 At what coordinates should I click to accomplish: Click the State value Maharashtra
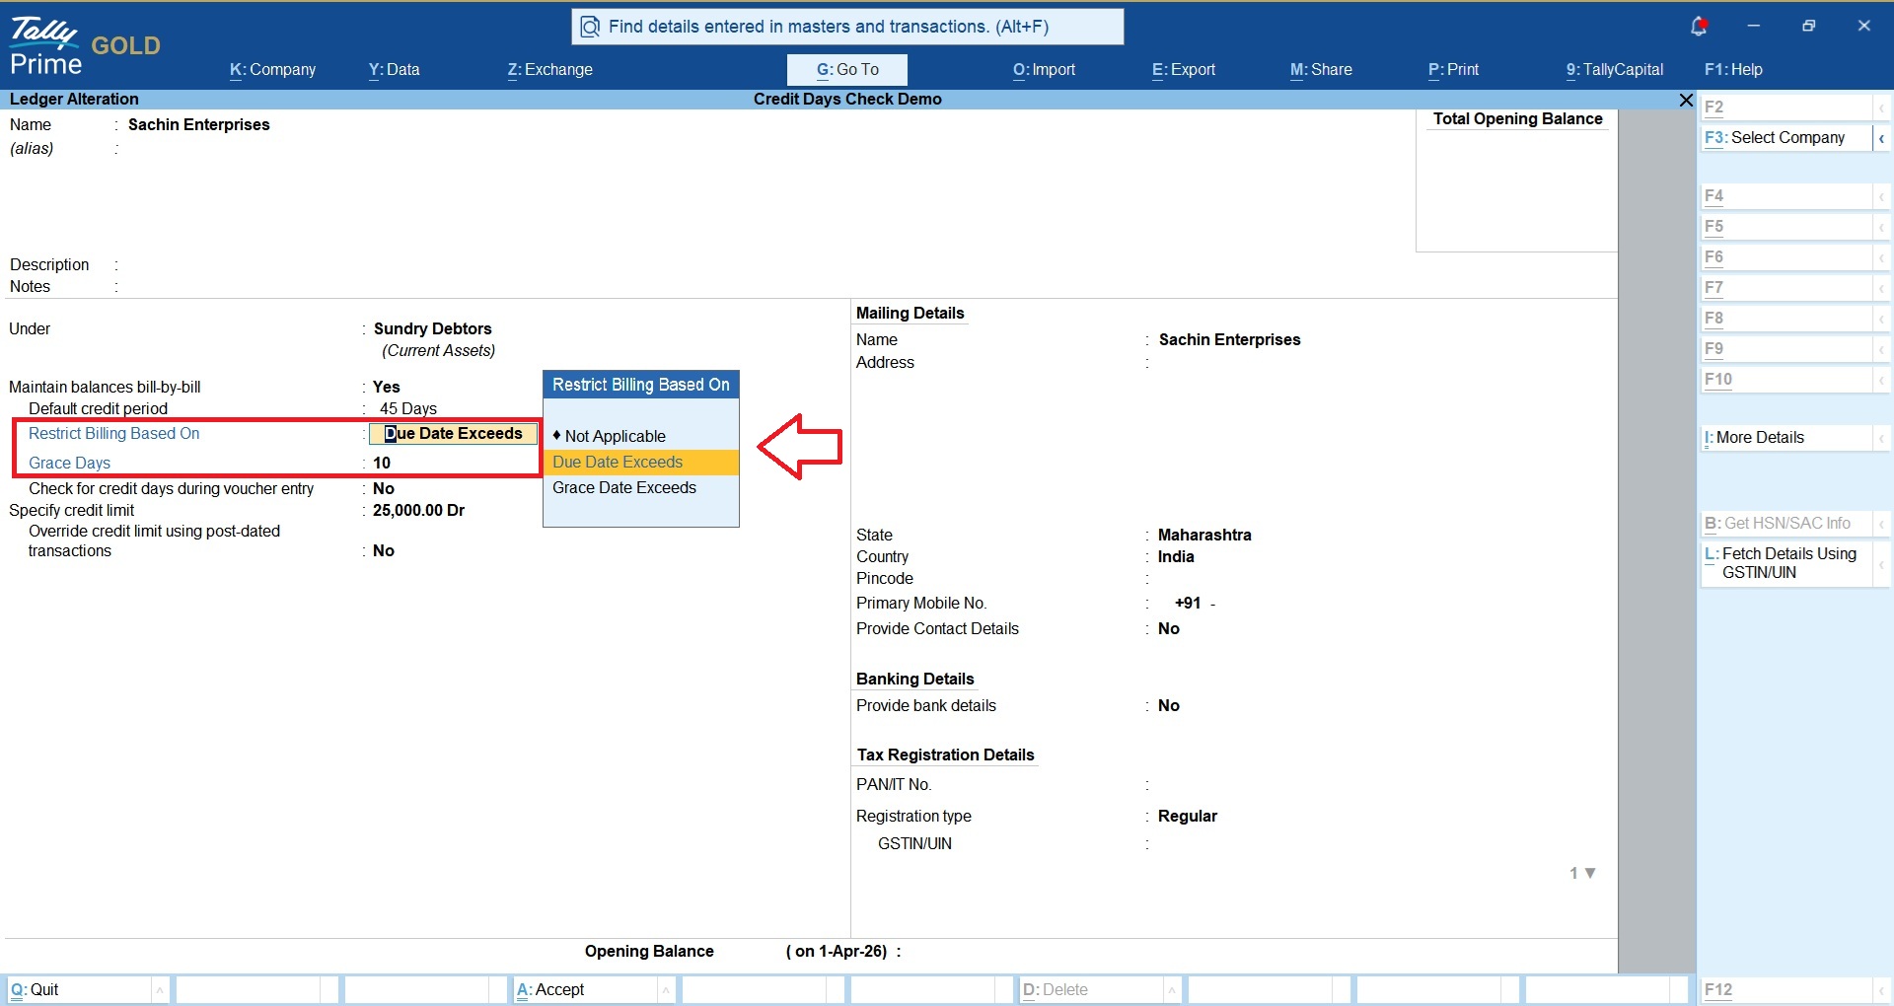1204,535
